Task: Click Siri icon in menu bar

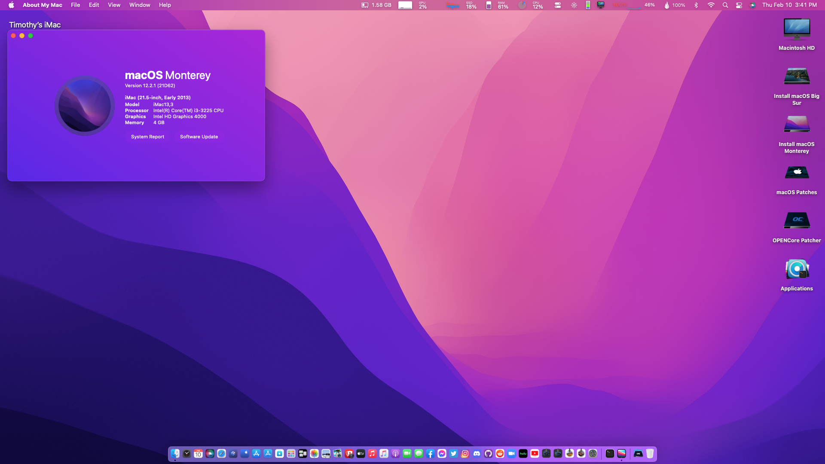Action: (x=752, y=5)
